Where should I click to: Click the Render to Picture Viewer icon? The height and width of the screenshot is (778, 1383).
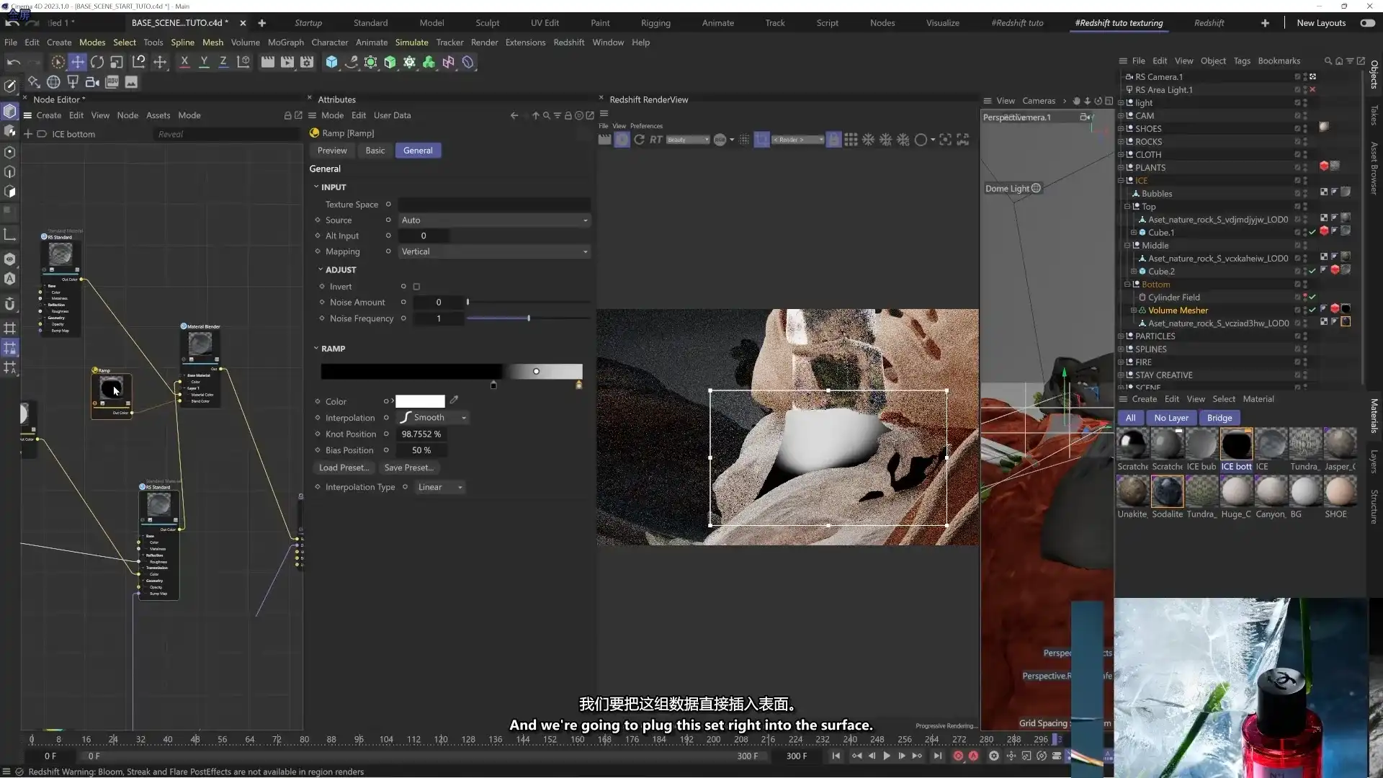pos(287,62)
